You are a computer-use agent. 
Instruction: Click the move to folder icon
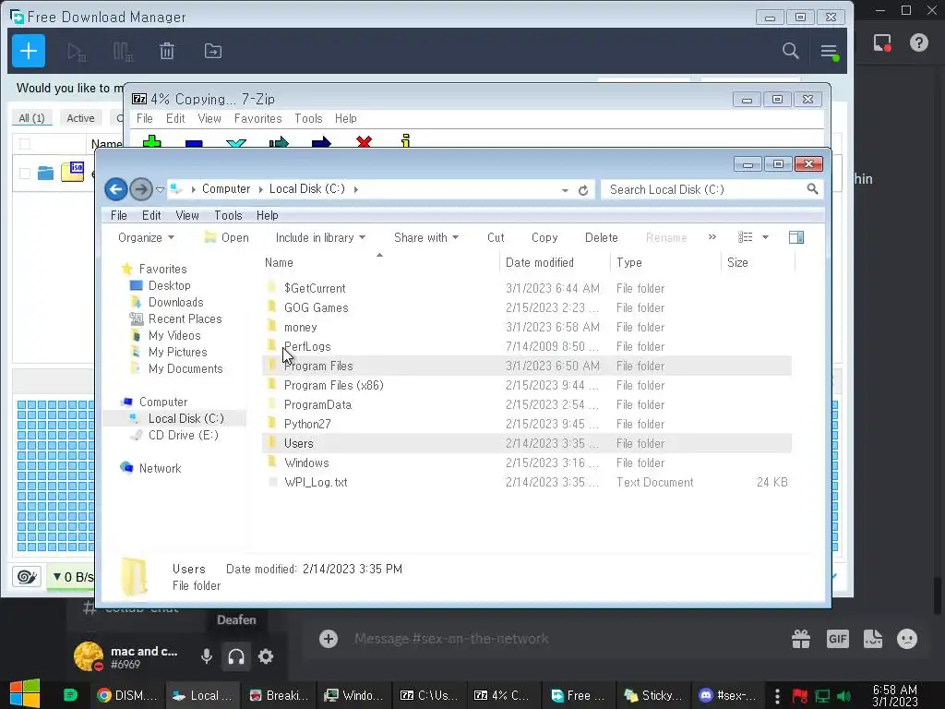click(213, 52)
